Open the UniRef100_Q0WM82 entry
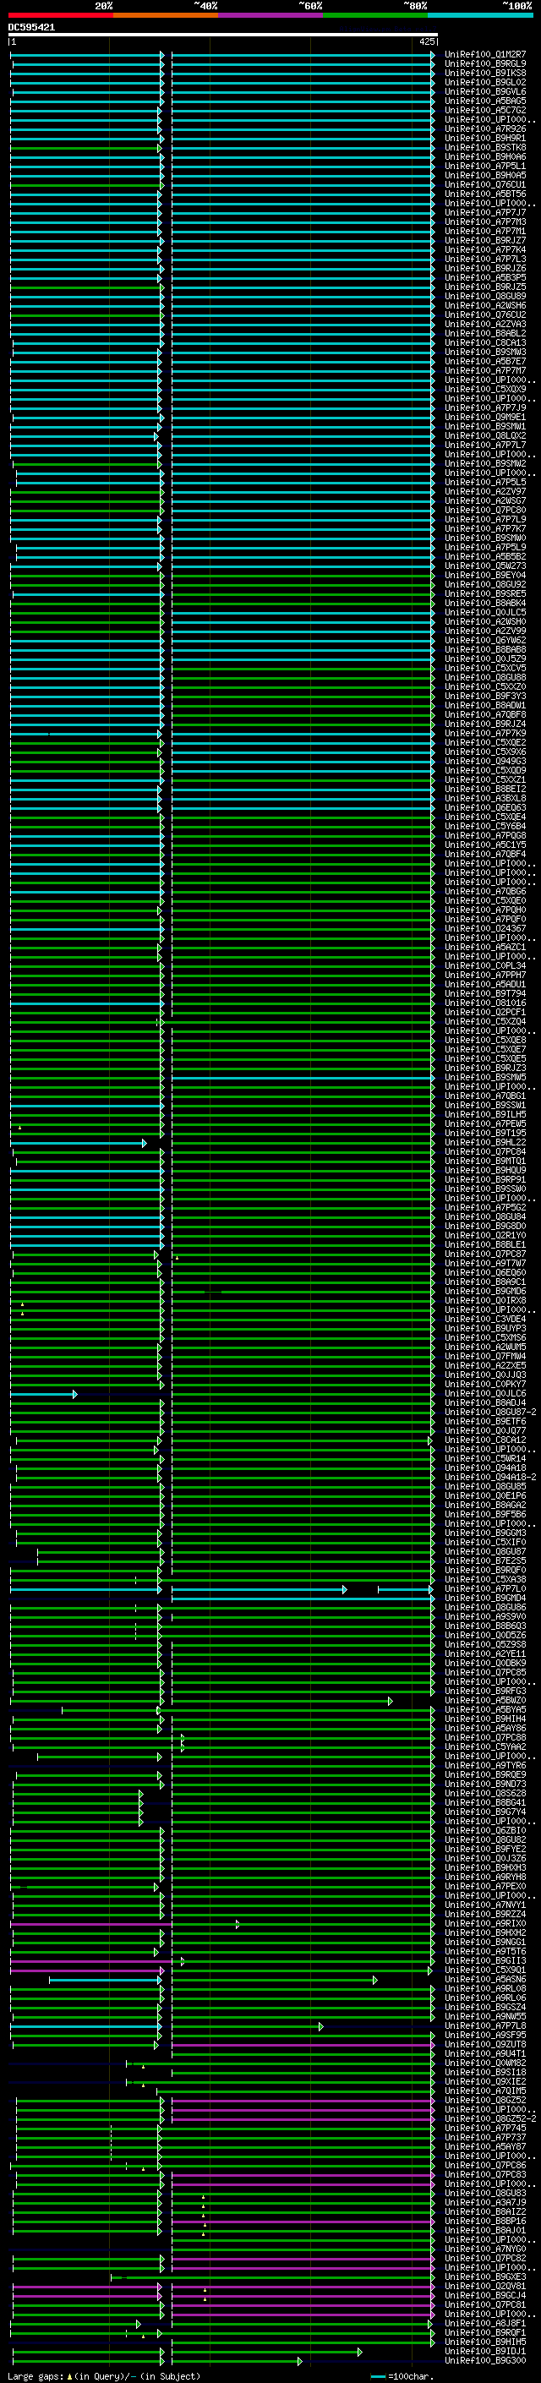The width and height of the screenshot is (541, 2383). click(x=485, y=2063)
